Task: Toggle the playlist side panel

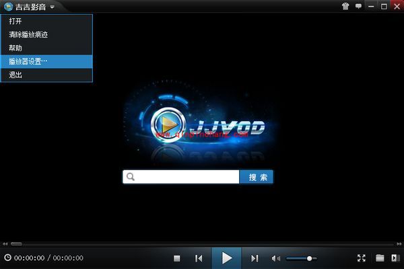Action: pos(395,258)
